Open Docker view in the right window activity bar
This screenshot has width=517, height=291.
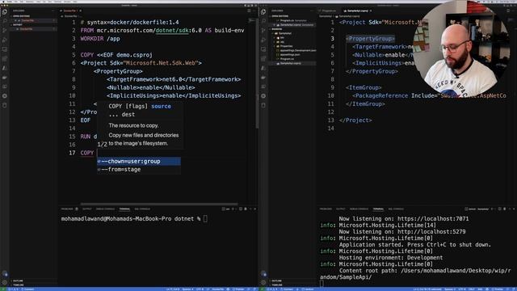coord(263,78)
